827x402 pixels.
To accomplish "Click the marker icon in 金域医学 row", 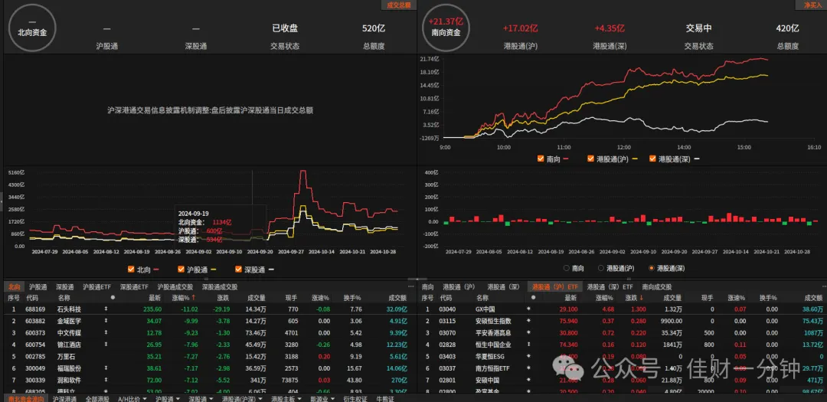I will [x=106, y=320].
